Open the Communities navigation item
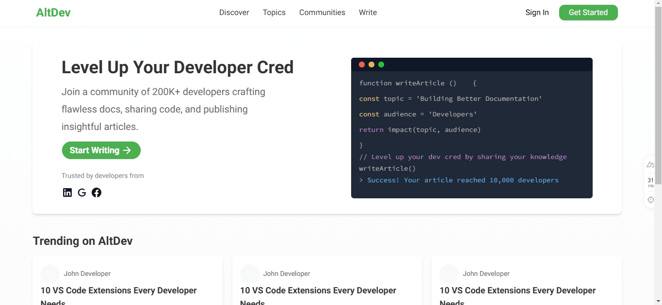The width and height of the screenshot is (662, 305). [x=322, y=12]
